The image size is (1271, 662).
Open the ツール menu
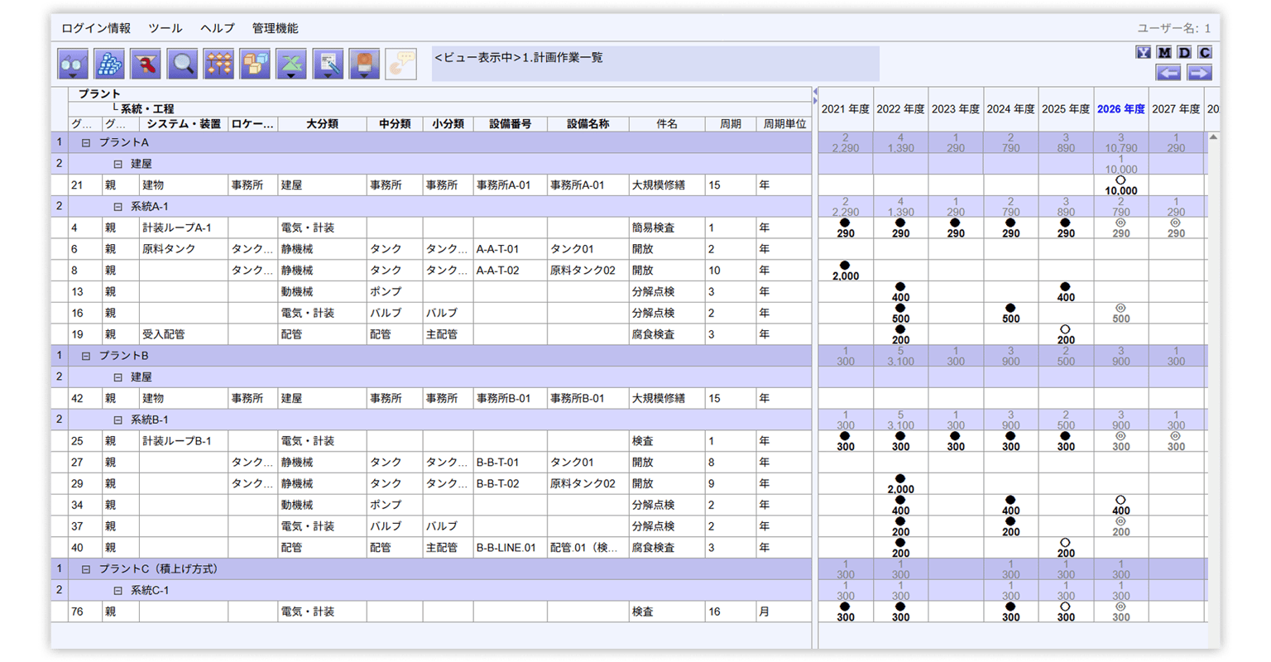(165, 28)
